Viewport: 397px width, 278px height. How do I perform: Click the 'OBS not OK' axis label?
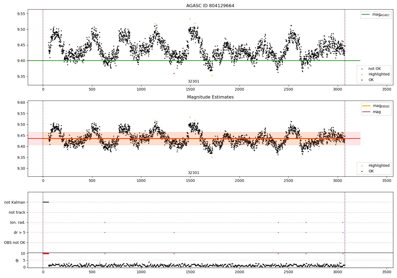point(15,243)
